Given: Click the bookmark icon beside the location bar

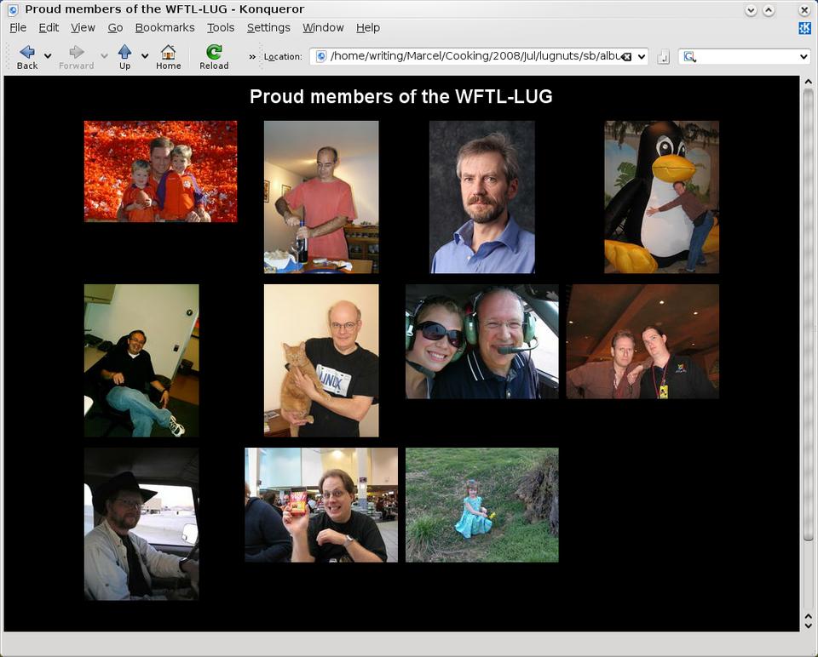Looking at the screenshot, I should click(664, 57).
